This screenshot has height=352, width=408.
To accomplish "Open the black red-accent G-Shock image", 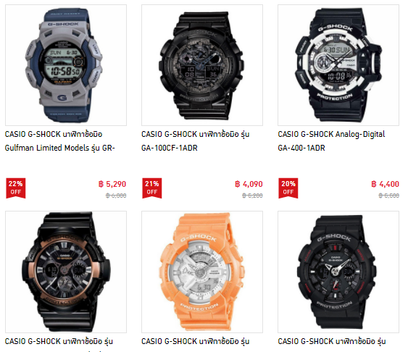I will [338, 272].
